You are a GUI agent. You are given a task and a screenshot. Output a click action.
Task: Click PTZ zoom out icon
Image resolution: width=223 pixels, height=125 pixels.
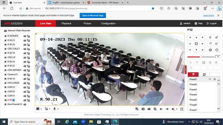coord(210,37)
